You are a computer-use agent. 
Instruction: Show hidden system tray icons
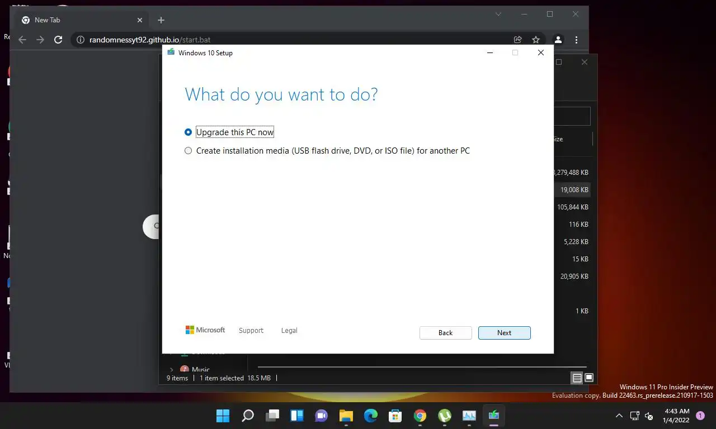619,416
